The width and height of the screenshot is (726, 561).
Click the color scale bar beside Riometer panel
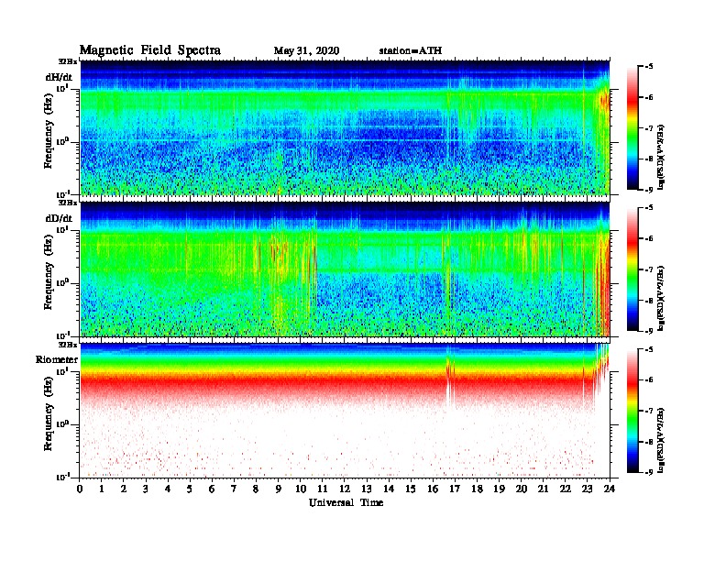pos(632,411)
